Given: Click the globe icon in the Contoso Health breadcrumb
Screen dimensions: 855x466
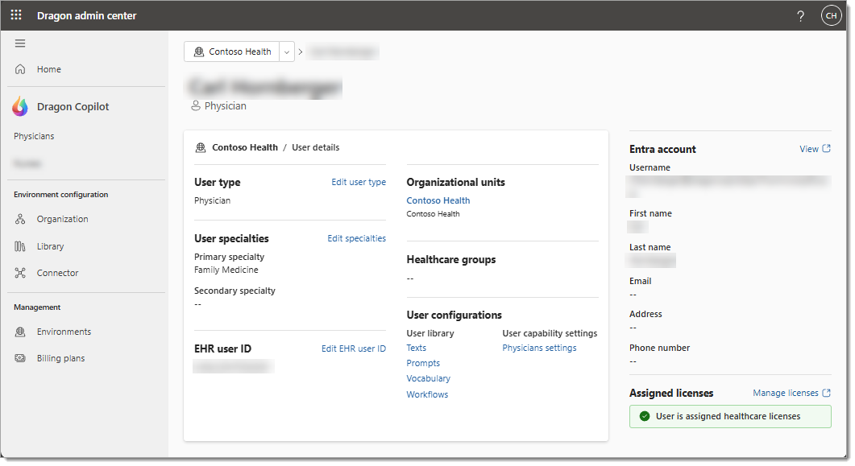Looking at the screenshot, I should [199, 52].
